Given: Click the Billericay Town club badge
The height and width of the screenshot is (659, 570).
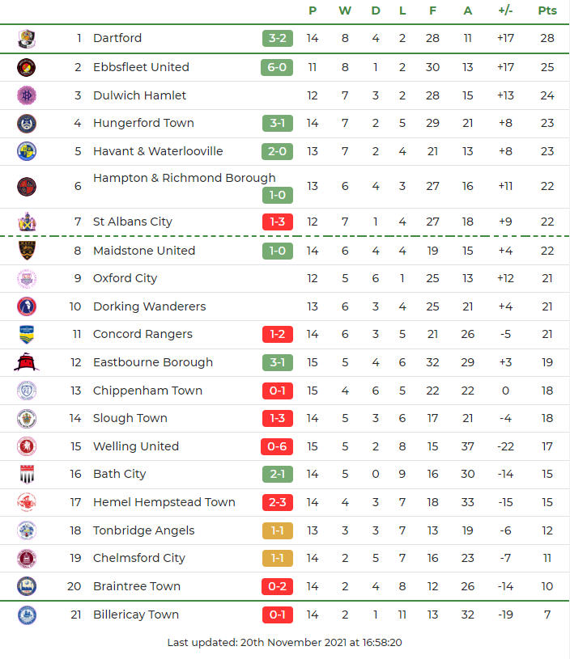Looking at the screenshot, I should click(x=27, y=615).
